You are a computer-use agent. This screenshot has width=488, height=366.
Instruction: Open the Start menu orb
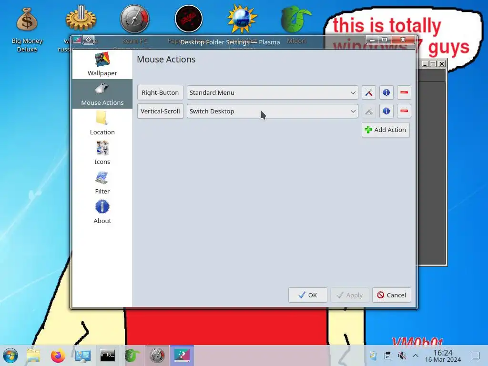pos(10,356)
